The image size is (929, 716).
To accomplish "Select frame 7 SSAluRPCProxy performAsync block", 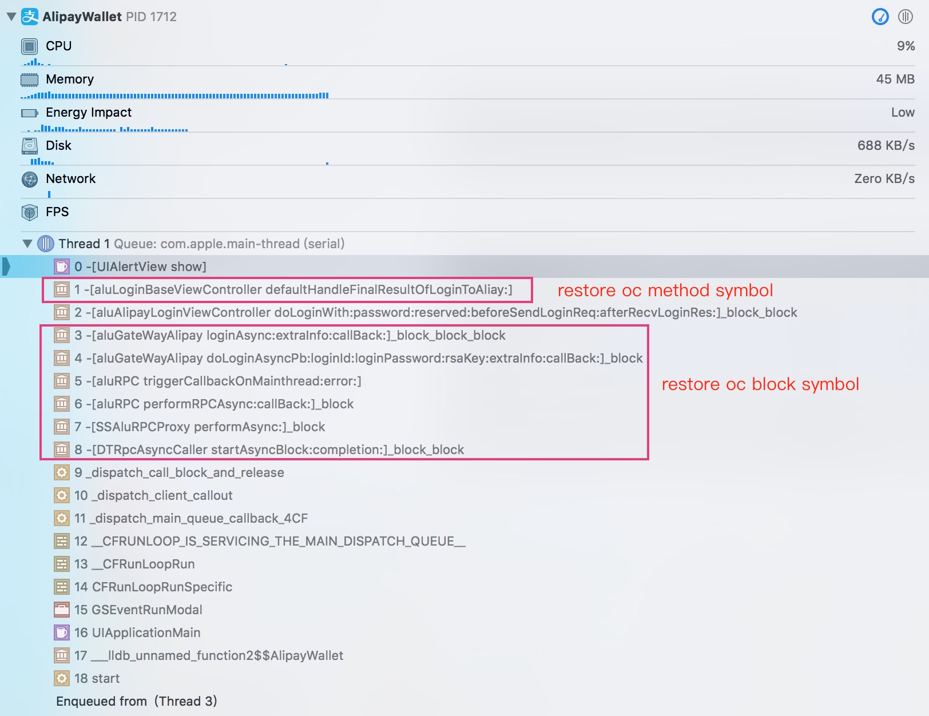I will (x=464, y=427).
